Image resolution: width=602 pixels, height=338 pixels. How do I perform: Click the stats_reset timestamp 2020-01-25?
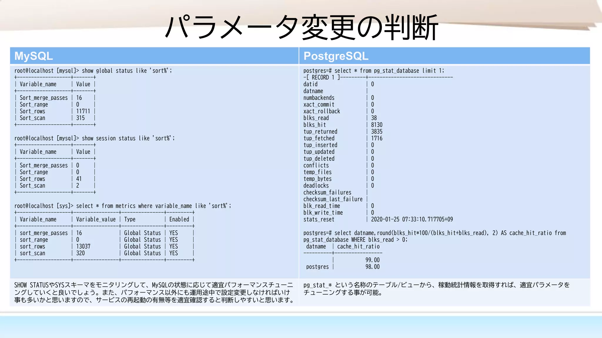pyautogui.click(x=412, y=219)
